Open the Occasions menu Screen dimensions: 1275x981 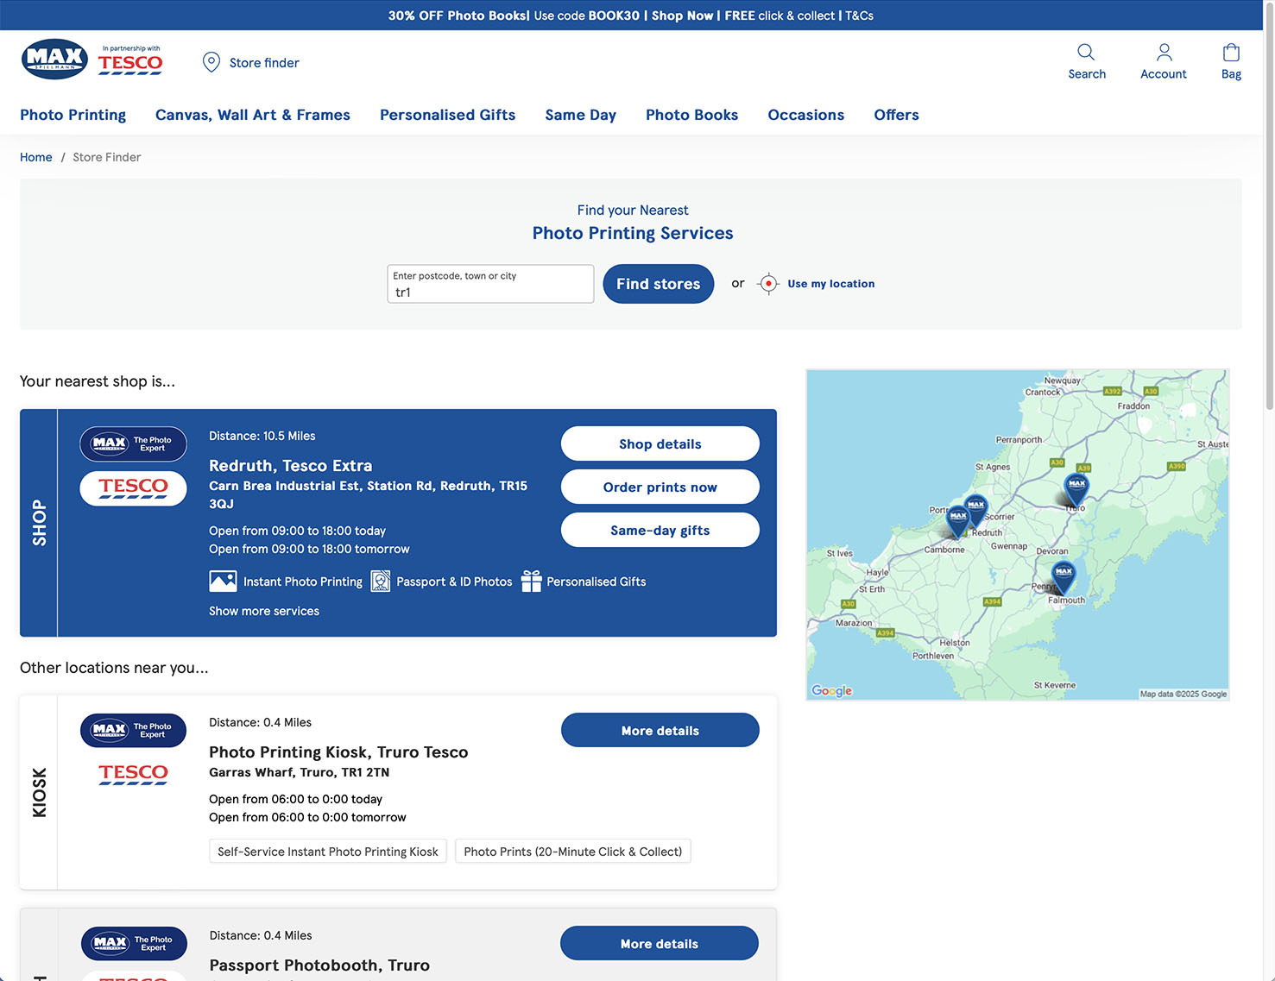(x=805, y=115)
